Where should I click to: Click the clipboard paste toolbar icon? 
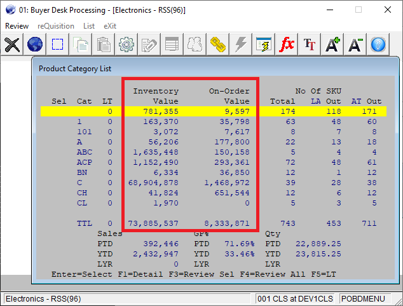tap(104, 45)
